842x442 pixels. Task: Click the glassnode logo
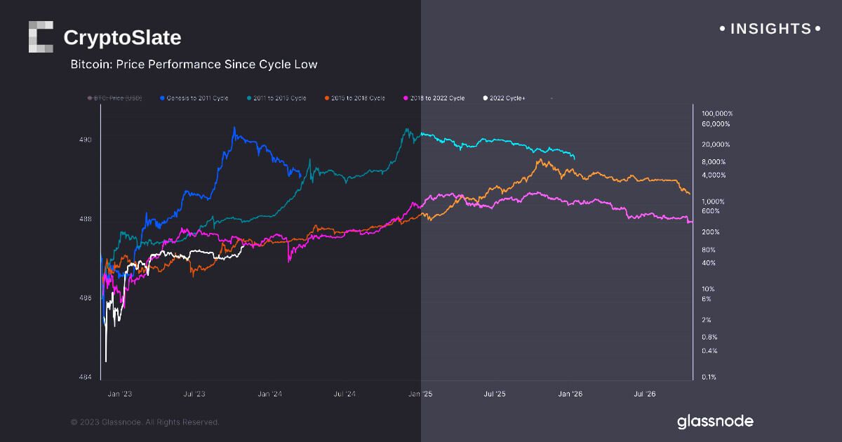715,422
